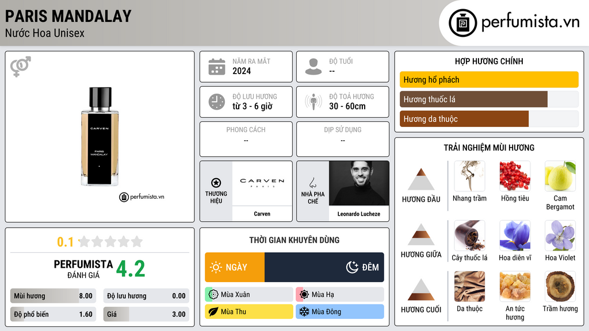Click the Thời gian khuyên dùng heading
This screenshot has width=589, height=331.
(x=294, y=240)
